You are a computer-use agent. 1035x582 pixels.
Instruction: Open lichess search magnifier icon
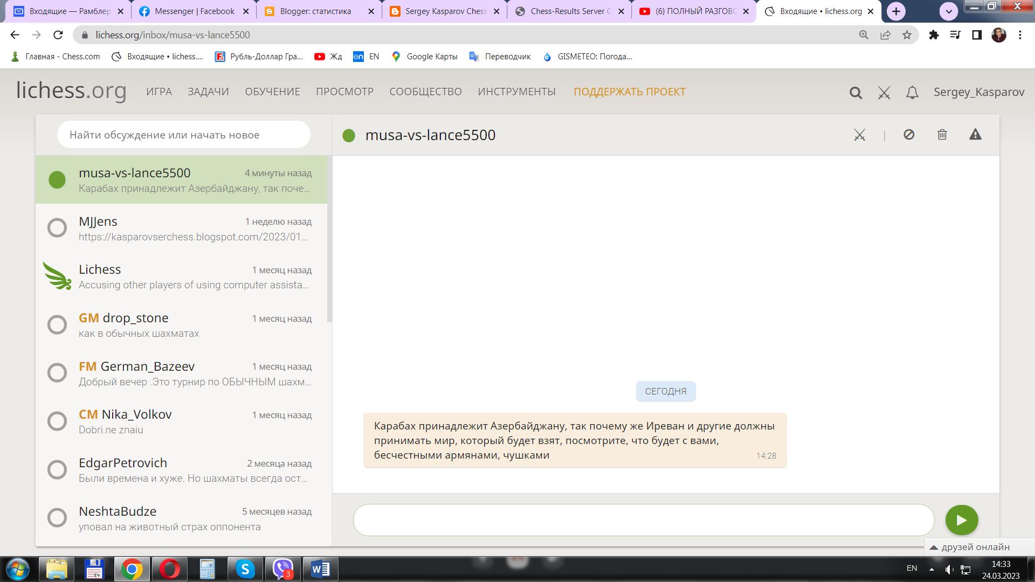855,93
